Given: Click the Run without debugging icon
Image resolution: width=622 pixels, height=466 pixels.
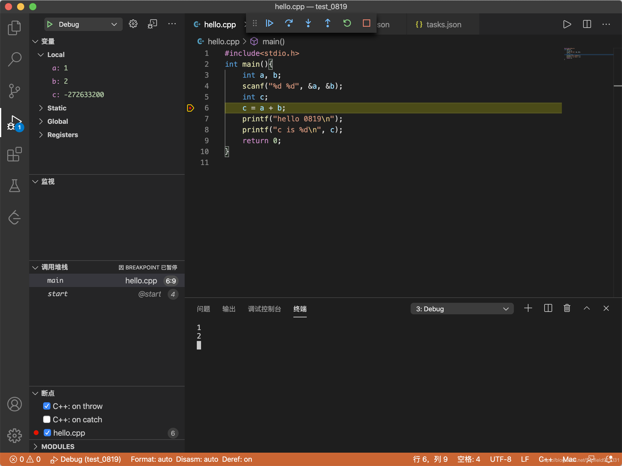Looking at the screenshot, I should (x=567, y=24).
